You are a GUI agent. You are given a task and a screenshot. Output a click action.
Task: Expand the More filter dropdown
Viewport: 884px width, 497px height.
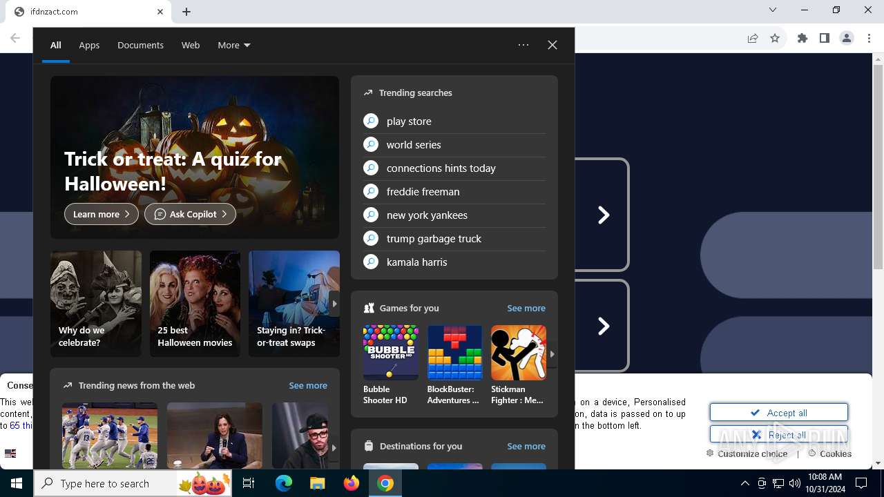point(233,45)
